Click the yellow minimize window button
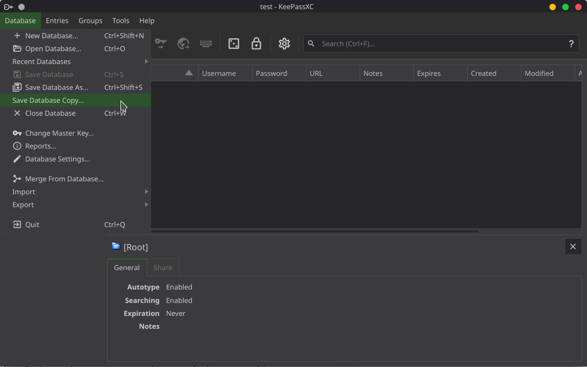 click(x=553, y=7)
